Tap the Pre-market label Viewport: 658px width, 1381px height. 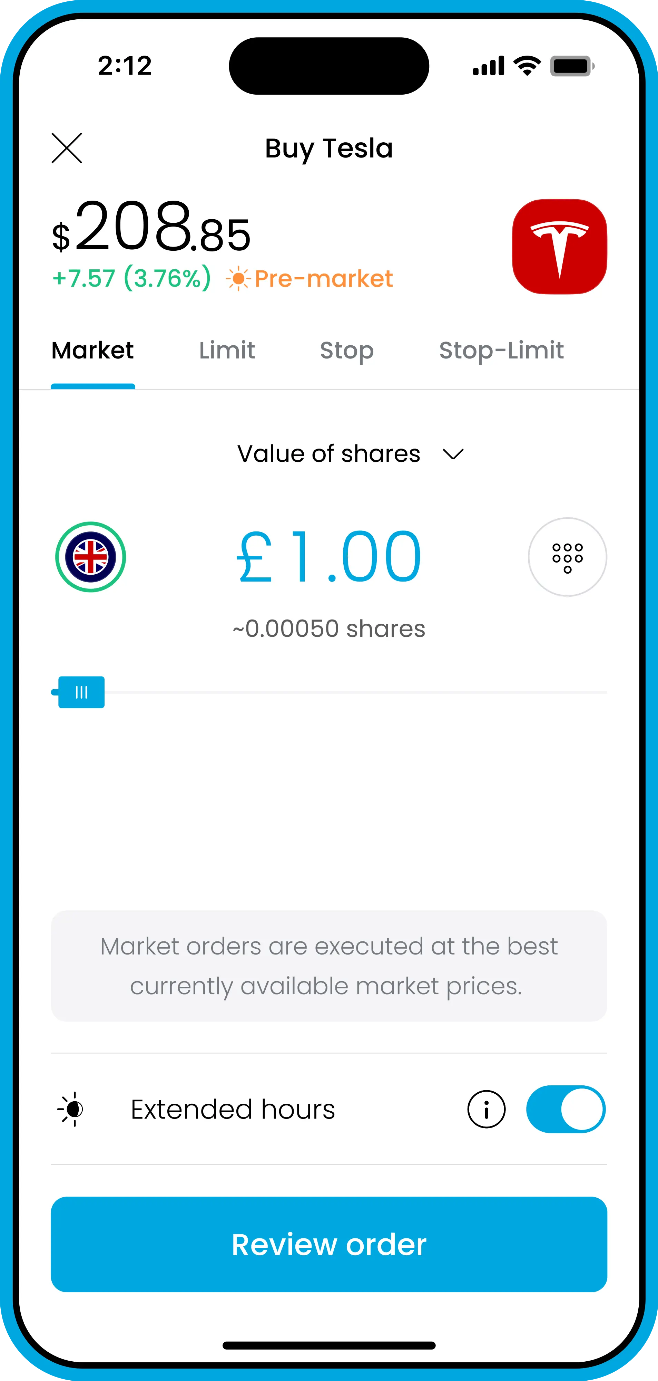324,279
